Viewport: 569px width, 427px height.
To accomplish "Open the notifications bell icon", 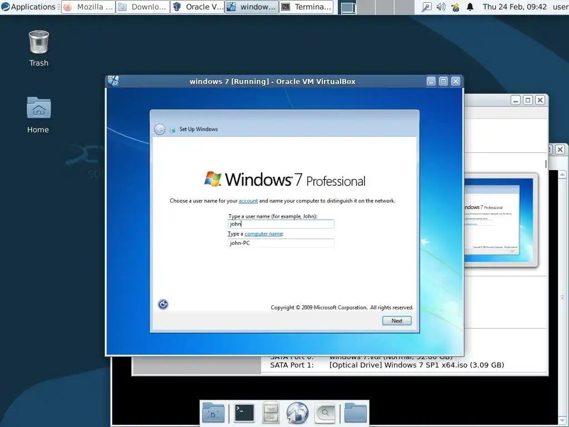I will 470,7.
